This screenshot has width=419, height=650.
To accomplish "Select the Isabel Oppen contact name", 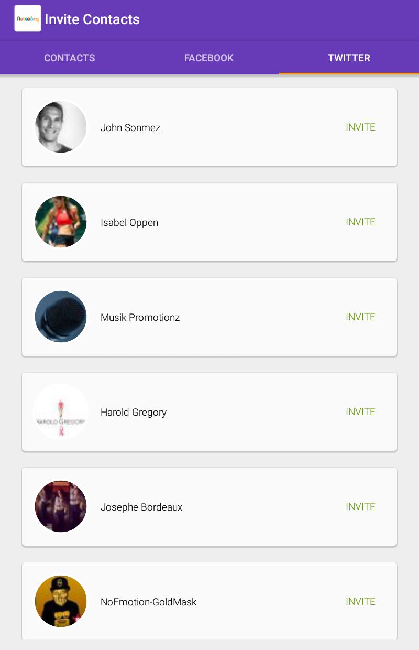I will tap(129, 223).
